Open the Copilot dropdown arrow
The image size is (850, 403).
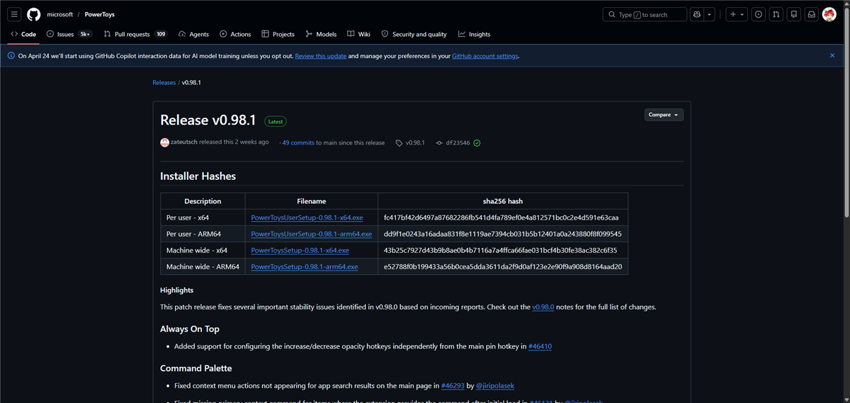710,14
